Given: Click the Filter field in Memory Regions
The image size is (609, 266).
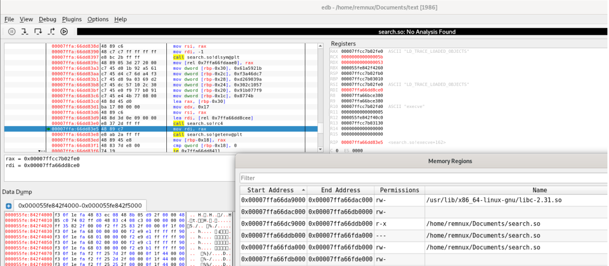Looking at the screenshot, I should pyautogui.click(x=423, y=178).
